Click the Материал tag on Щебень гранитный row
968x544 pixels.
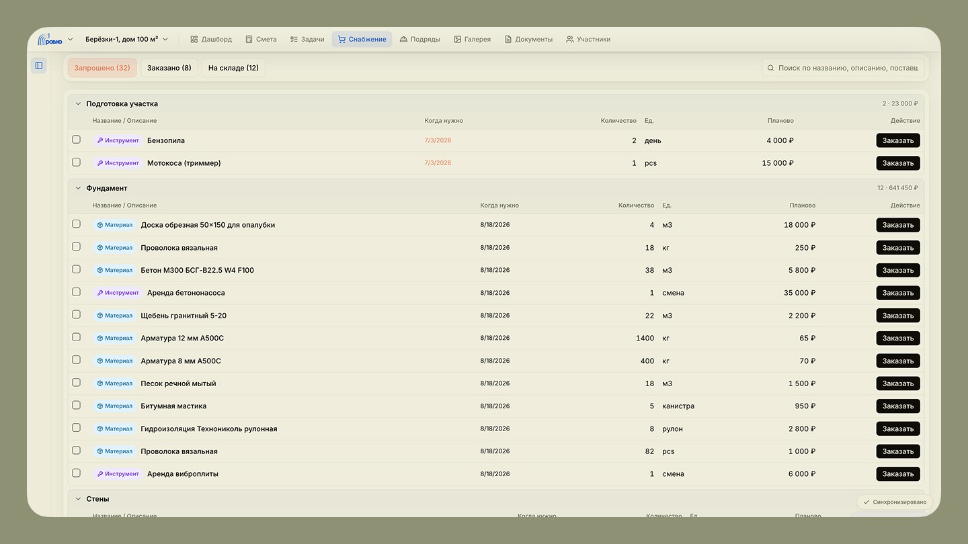114,316
